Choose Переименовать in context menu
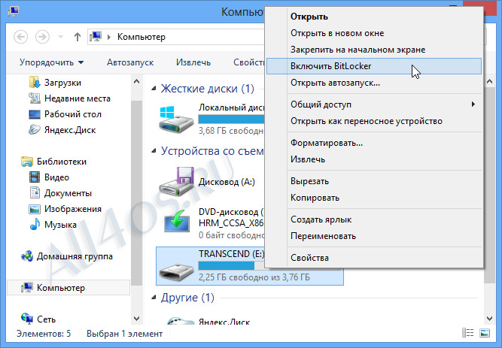This screenshot has width=502, height=348. click(x=374, y=236)
